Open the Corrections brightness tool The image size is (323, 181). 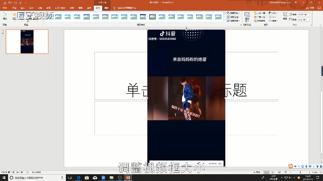pyautogui.click(x=15, y=15)
